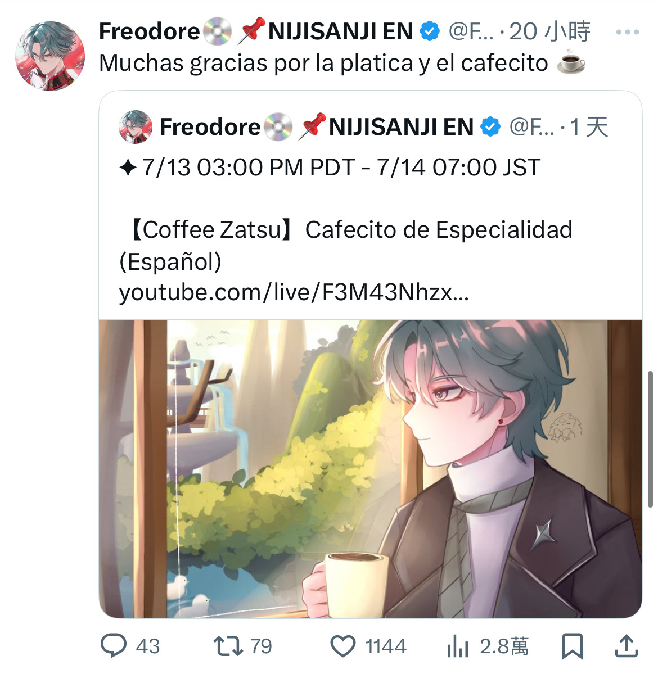Open Freodore's large profile avatar

(x=50, y=56)
